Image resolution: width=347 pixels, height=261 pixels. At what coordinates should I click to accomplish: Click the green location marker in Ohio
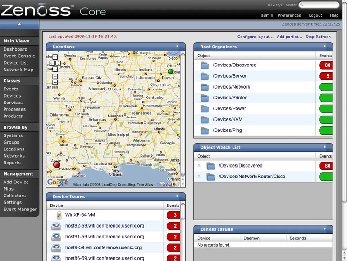(170, 71)
